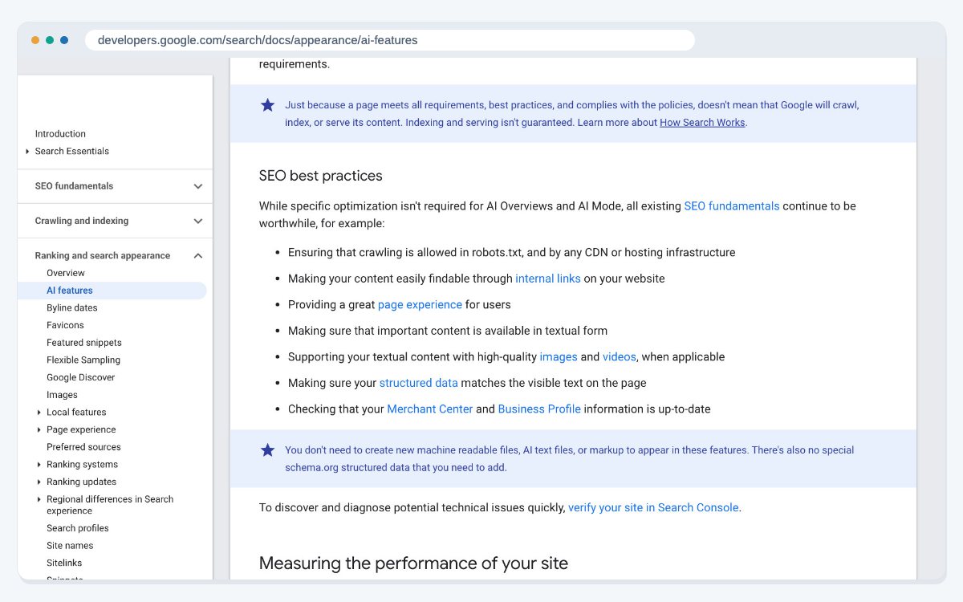Expand the Ranking systems arrow
This screenshot has width=963, height=602.
39,465
